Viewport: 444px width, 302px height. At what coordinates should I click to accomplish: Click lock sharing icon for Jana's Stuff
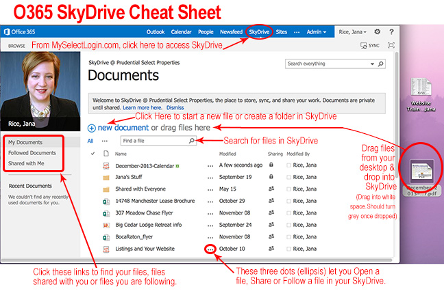tap(271, 176)
